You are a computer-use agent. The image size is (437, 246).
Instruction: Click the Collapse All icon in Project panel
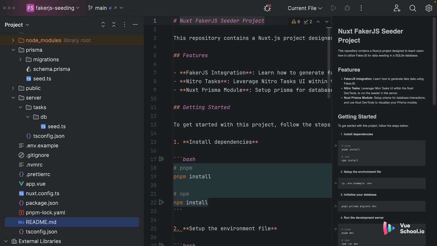(114, 25)
